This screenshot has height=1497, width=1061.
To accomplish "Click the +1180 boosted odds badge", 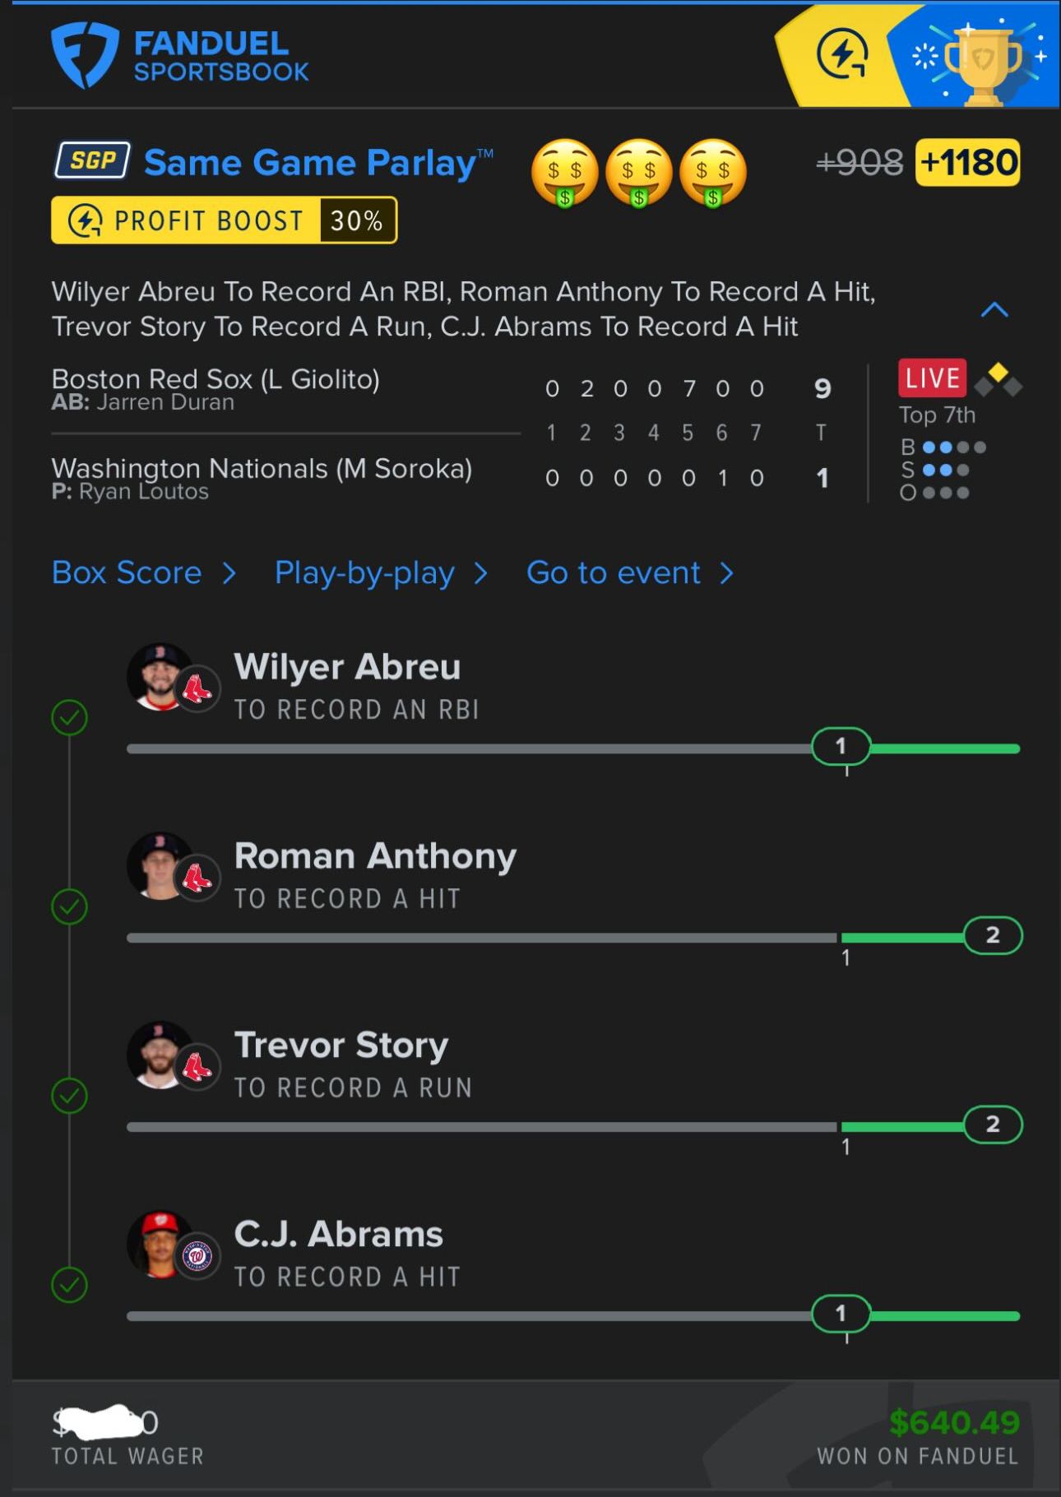I will pyautogui.click(x=968, y=163).
